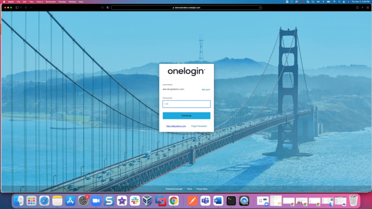
Task: Show the tab overview icon
Action: pos(368,8)
